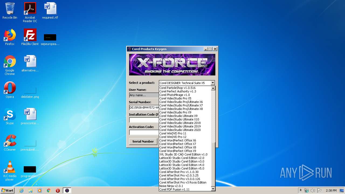Click the Installation Code input field

[x=144, y=120]
